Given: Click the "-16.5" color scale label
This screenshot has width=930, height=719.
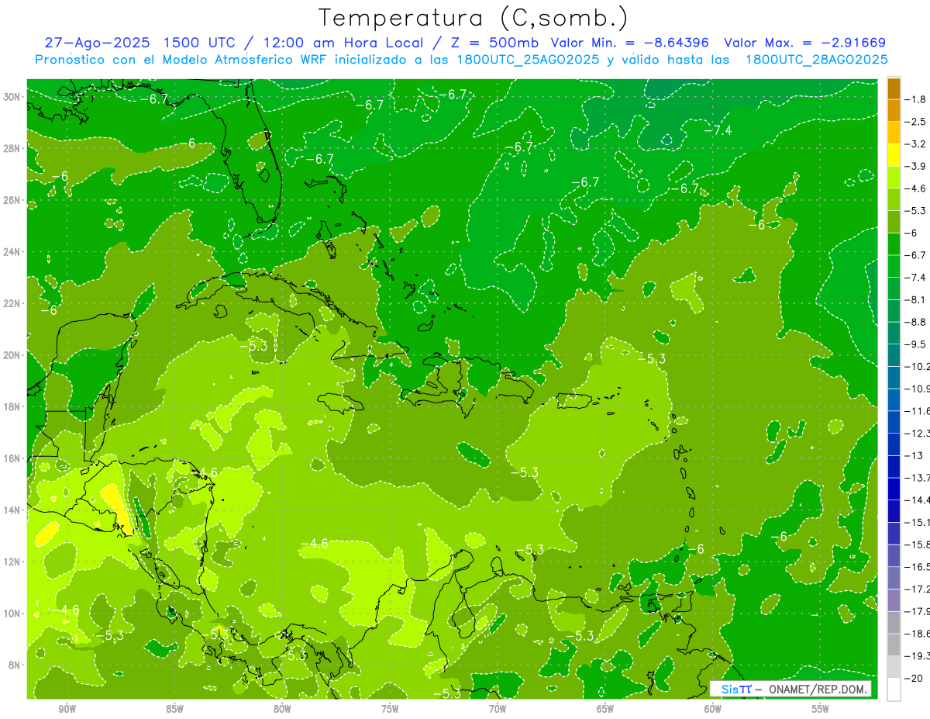Looking at the screenshot, I should click(x=918, y=567).
